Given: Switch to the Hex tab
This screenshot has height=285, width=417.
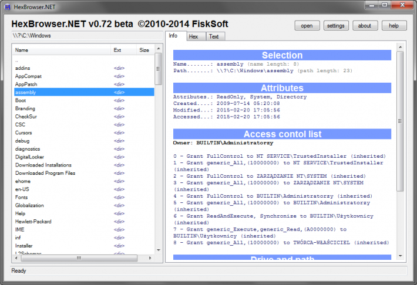Looking at the screenshot, I should pyautogui.click(x=196, y=36).
